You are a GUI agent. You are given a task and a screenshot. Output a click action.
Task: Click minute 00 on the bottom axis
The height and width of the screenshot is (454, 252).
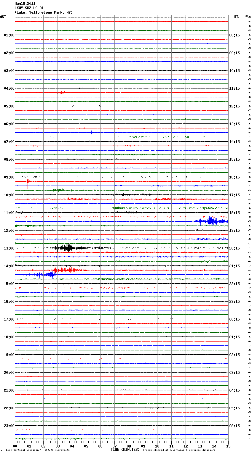[x=15, y=446]
